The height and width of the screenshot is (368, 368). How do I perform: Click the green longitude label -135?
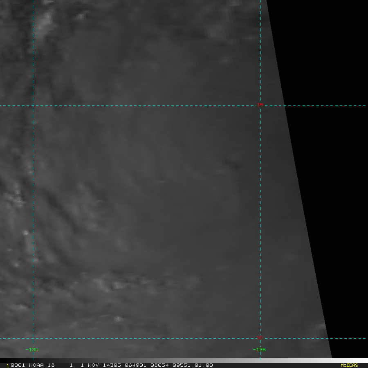pyautogui.click(x=259, y=350)
